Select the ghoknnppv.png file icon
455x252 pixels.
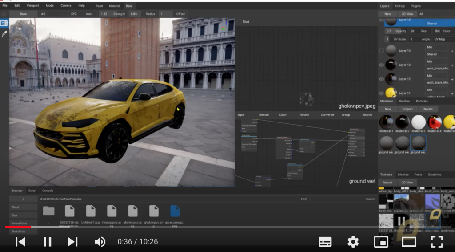pos(154,211)
